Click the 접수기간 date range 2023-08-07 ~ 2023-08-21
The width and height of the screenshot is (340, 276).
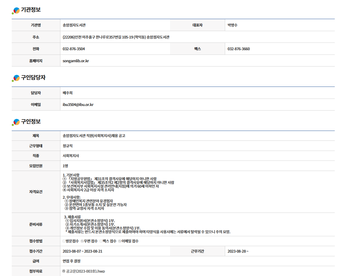click(82, 251)
